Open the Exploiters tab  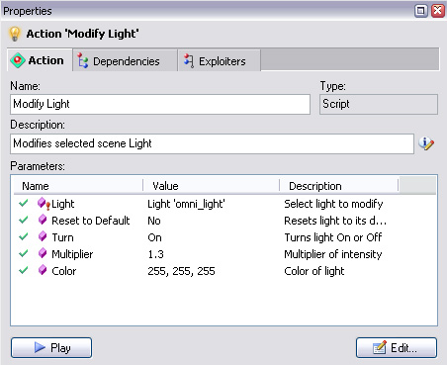tap(220, 61)
